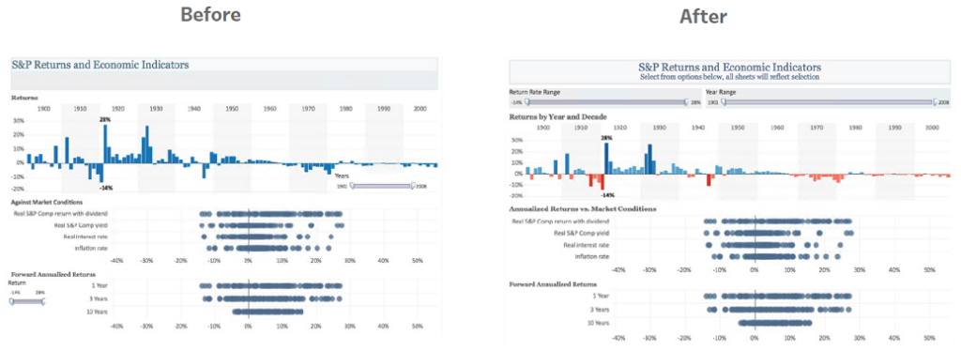
Task: Click 'Real S&P Comp return with dividend' in Before
Action: [x=61, y=214]
